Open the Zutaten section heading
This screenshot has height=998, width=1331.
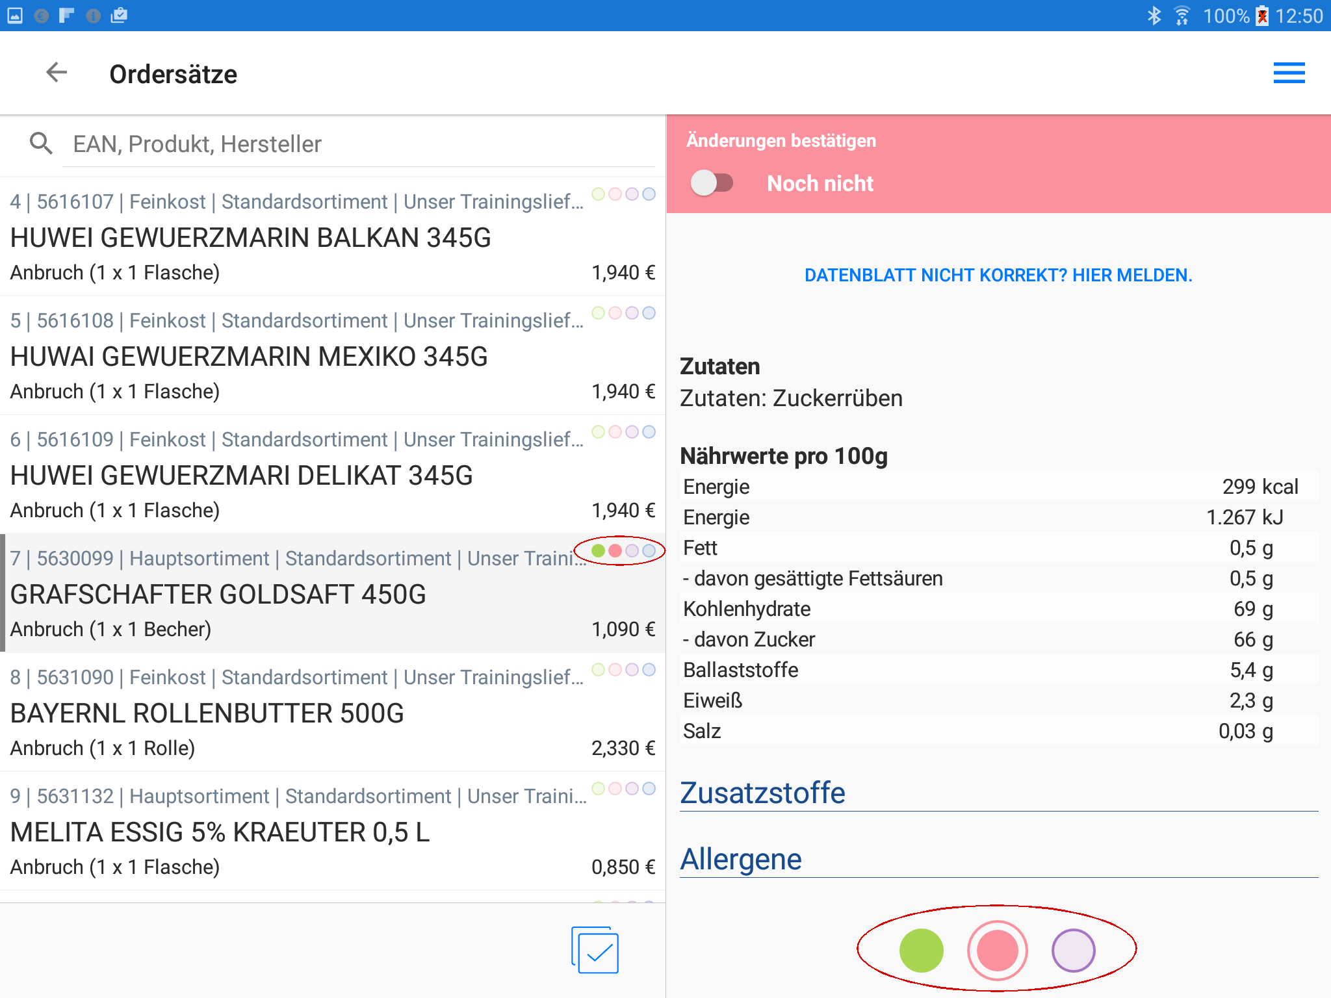[720, 366]
